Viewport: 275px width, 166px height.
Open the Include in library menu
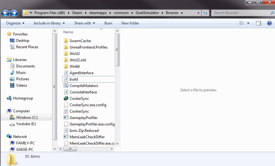coord(49,23)
